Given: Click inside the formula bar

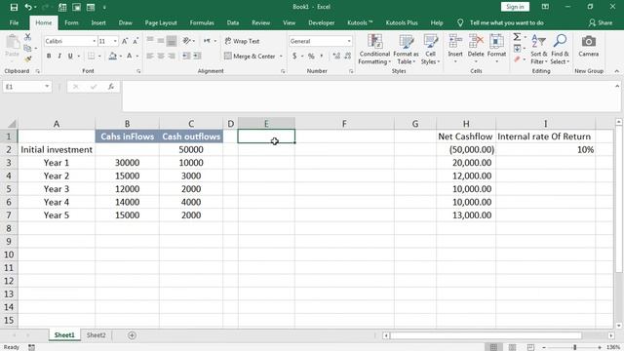Looking at the screenshot, I should coord(370,97).
